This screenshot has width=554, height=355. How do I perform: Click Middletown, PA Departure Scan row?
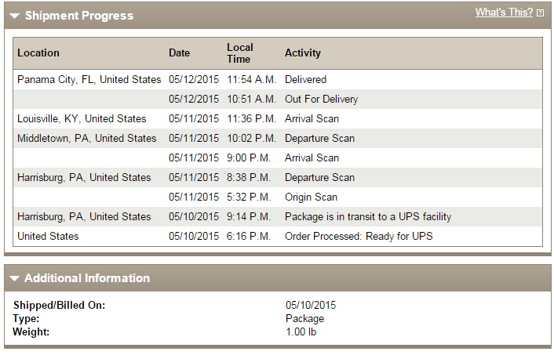[278, 139]
